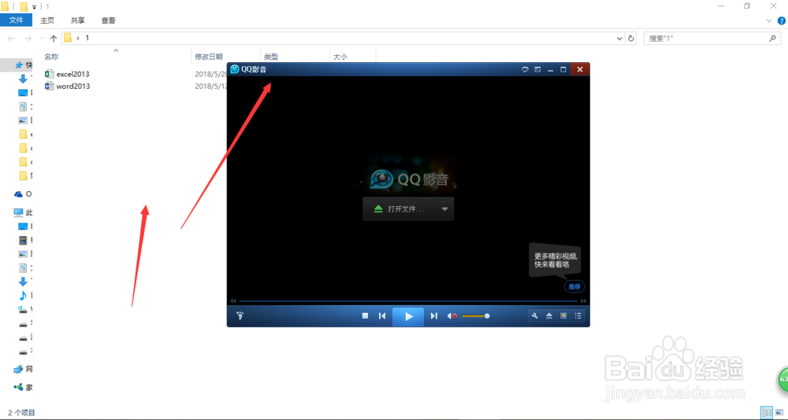Go forward in Explorer navigation
The width and height of the screenshot is (788, 420).
28,38
